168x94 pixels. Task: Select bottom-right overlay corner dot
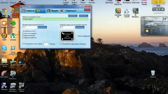tap(72, 39)
